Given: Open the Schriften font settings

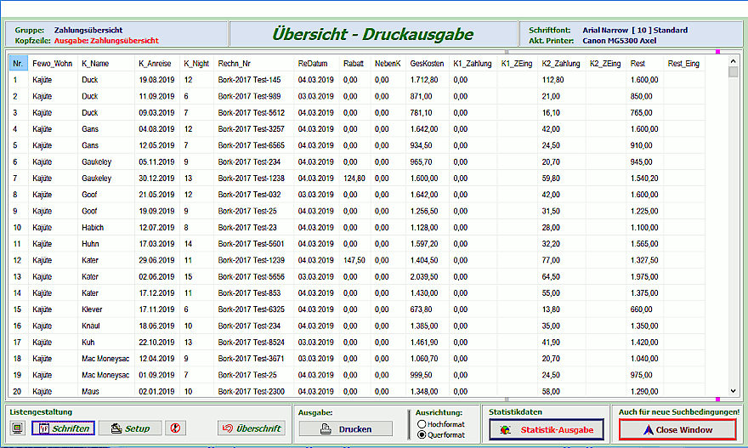Looking at the screenshot, I should tap(63, 428).
